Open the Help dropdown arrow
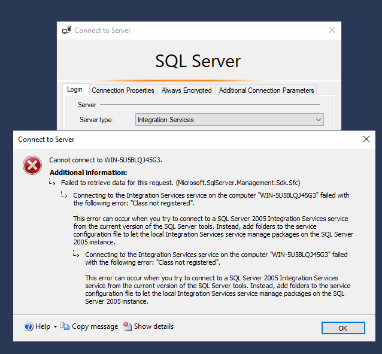Screen dimensions: 382x354 [55, 326]
